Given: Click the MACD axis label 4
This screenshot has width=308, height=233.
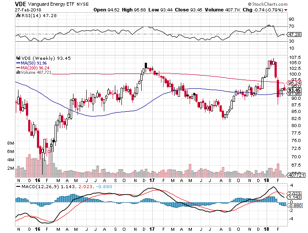Looking at the screenshot, I should [291, 186].
